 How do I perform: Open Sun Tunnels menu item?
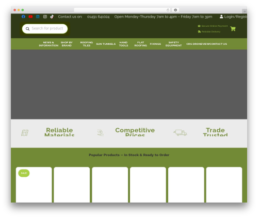[x=106, y=44]
